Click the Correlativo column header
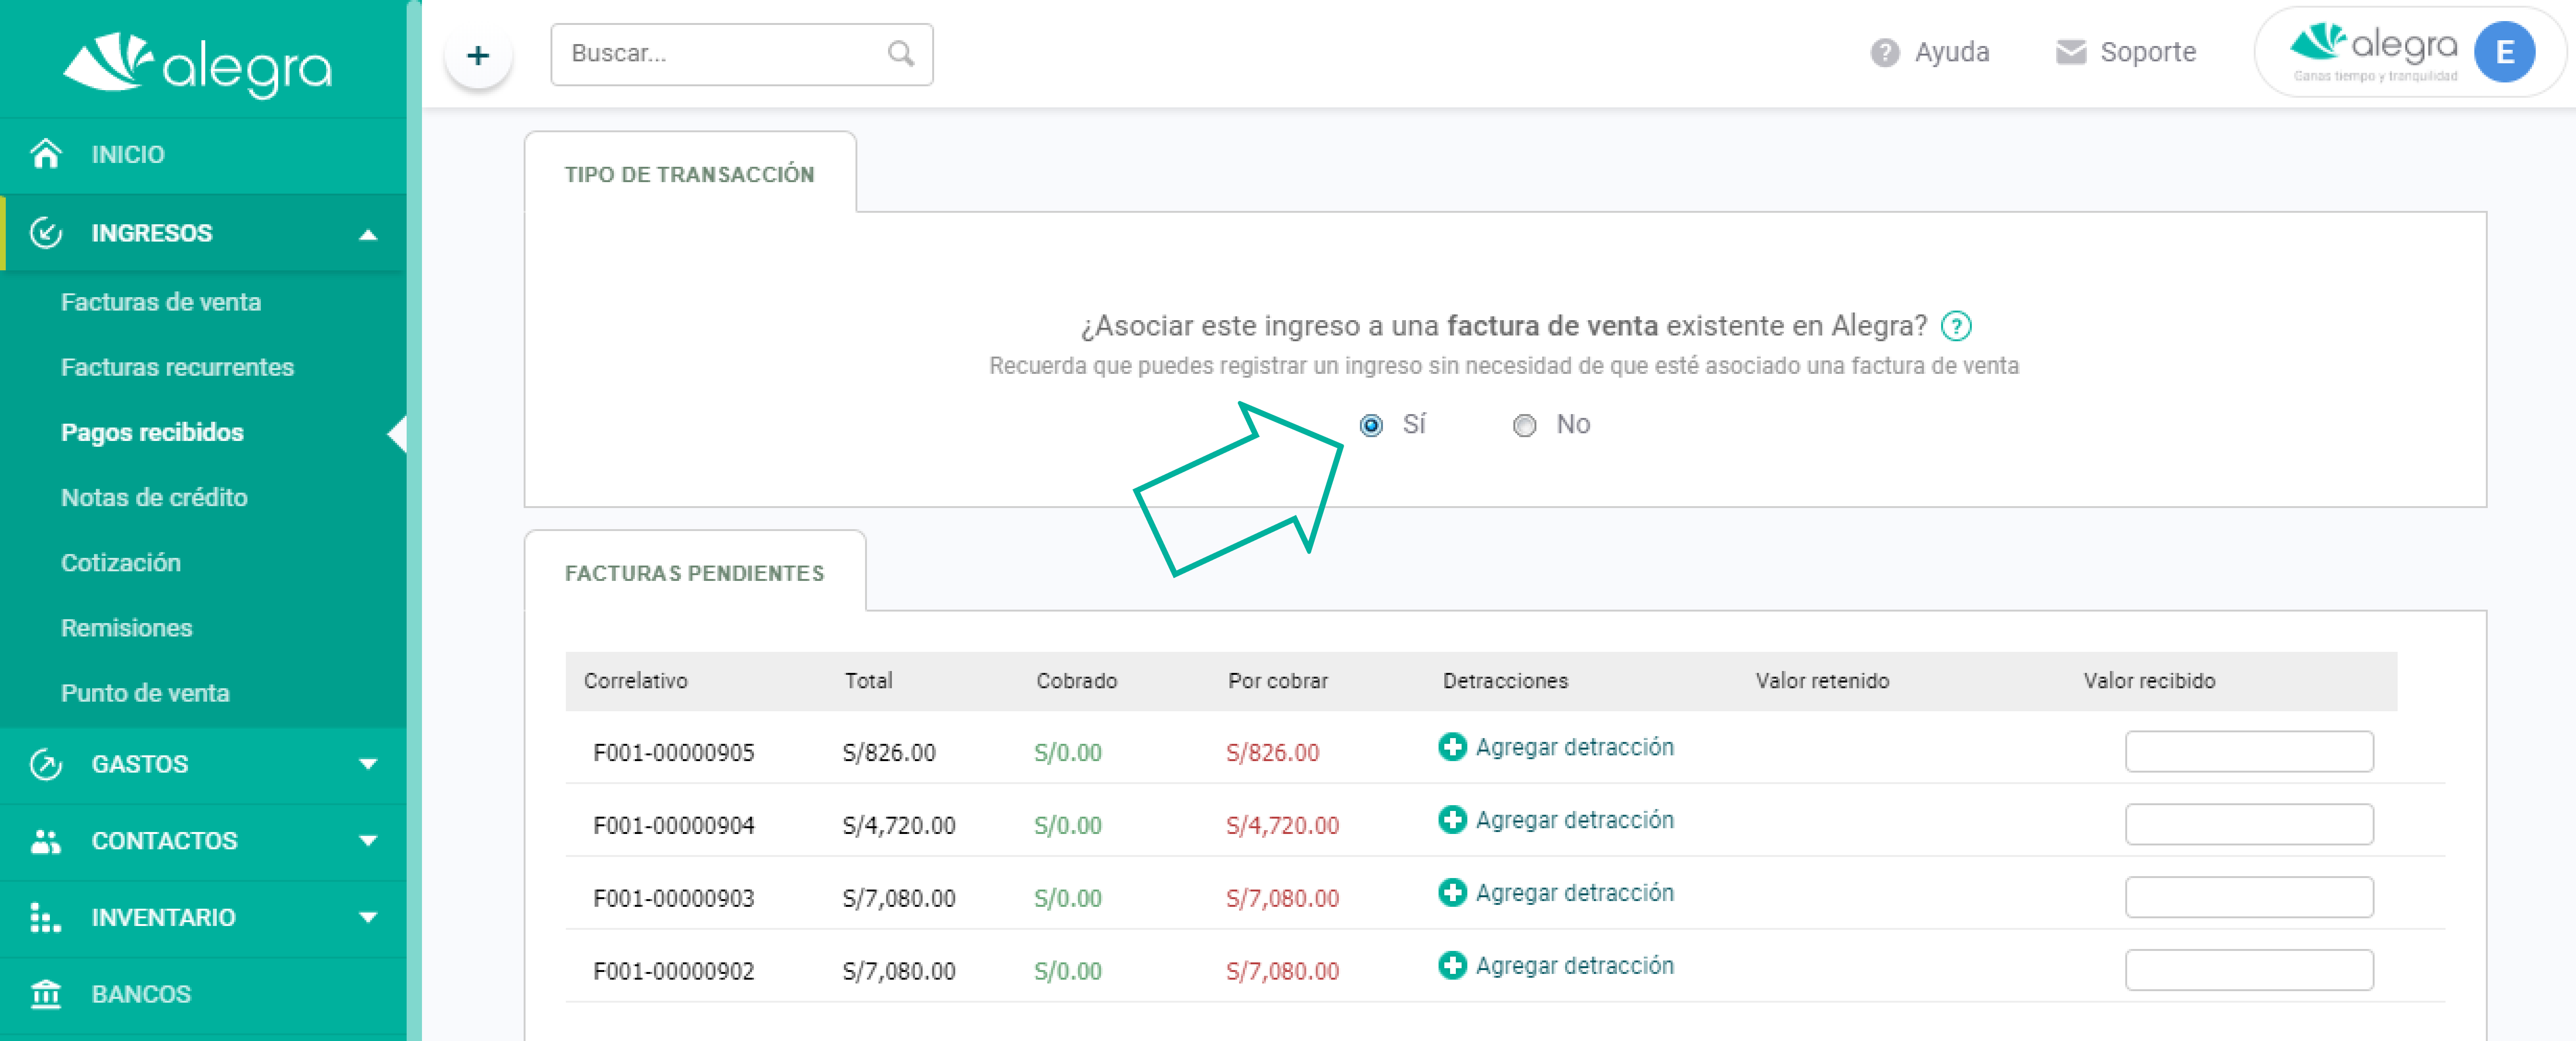This screenshot has height=1041, width=2576. [635, 682]
